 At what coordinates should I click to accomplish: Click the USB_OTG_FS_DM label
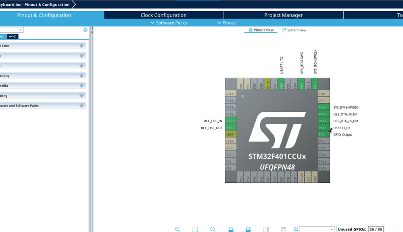click(346, 121)
